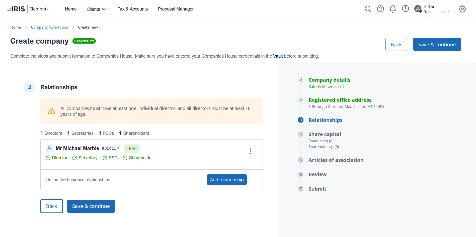This screenshot has height=237, width=476.
Task: Open the notifications bell
Action: point(392,9)
